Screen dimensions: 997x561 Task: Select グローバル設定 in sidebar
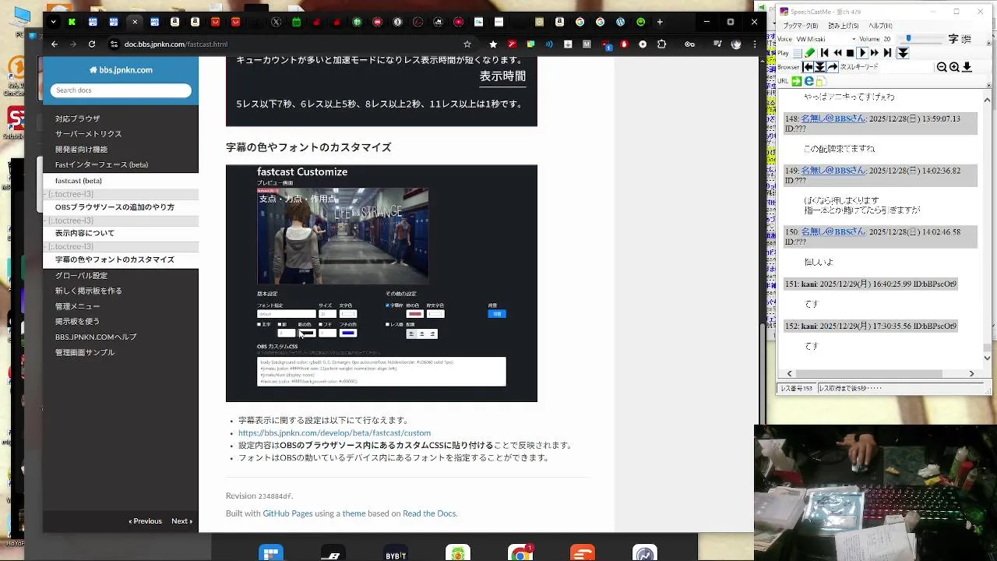(x=82, y=276)
